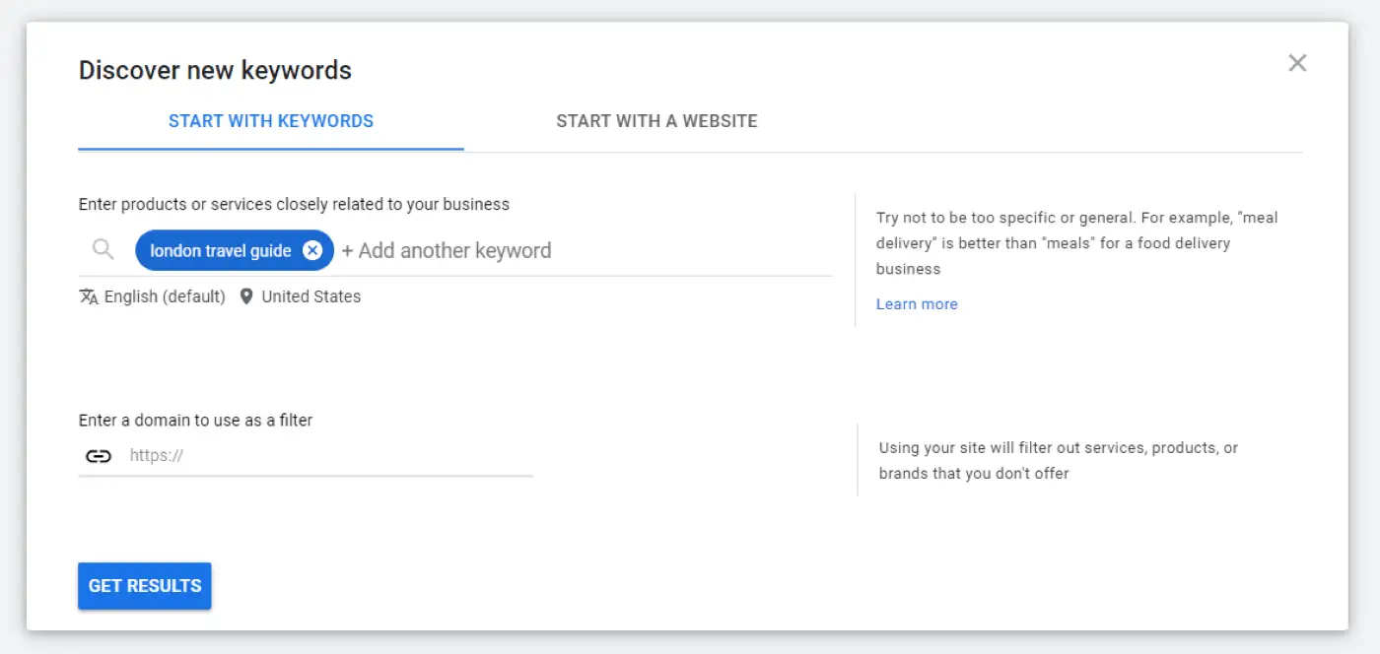The image size is (1380, 654).
Task: Click the chain link domain icon
Action: [98, 456]
